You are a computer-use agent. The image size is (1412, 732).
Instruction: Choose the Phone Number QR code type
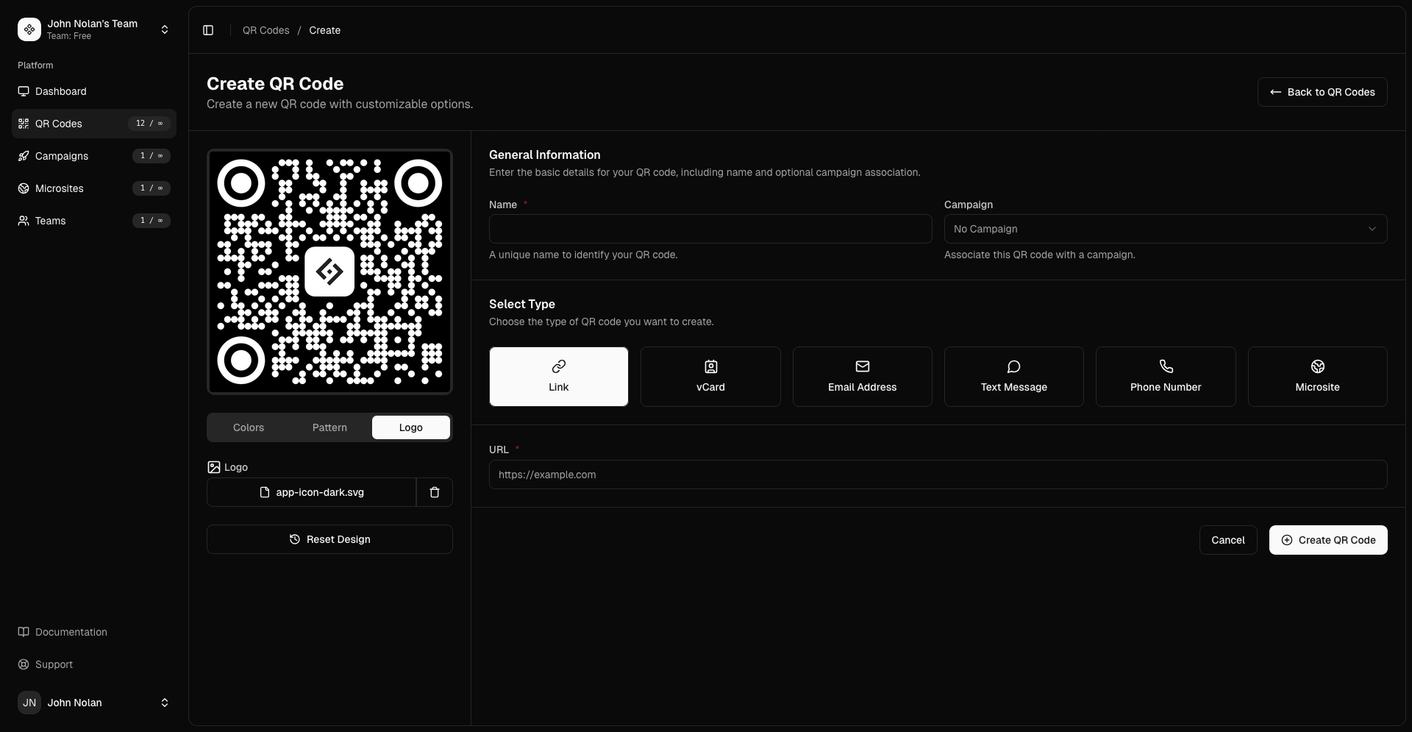point(1165,376)
